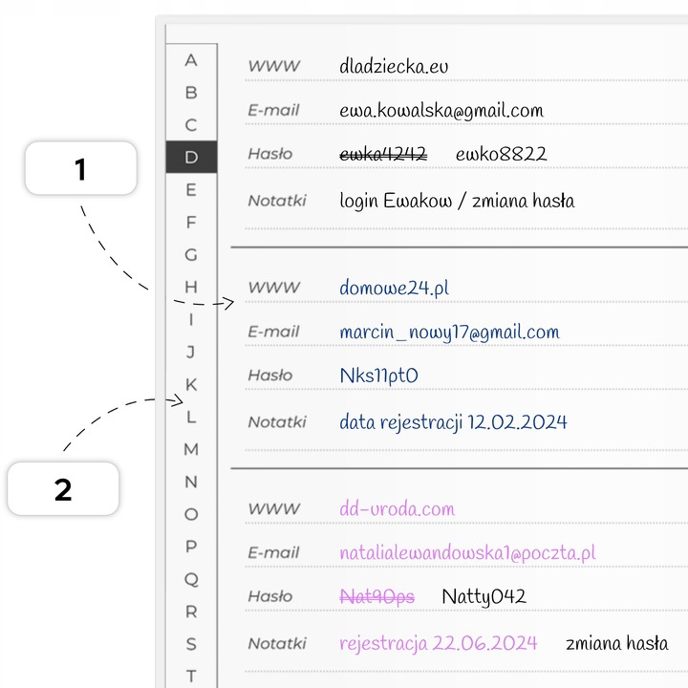Click the dladziecka.eu website entry
The image size is (688, 688).
[x=394, y=67]
